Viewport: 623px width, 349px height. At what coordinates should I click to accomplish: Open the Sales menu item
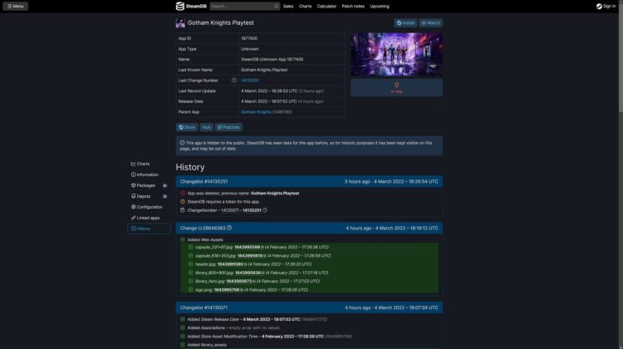[288, 7]
